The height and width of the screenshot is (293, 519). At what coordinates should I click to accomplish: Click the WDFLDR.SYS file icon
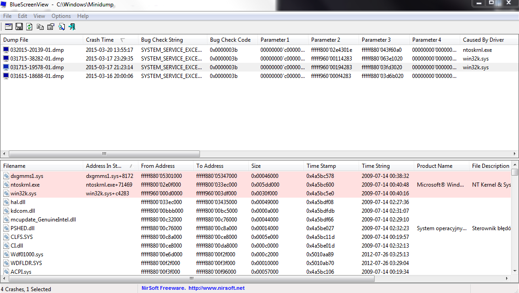[x=6, y=263]
